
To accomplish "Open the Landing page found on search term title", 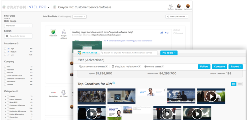I will pyautogui.click(x=102, y=32).
